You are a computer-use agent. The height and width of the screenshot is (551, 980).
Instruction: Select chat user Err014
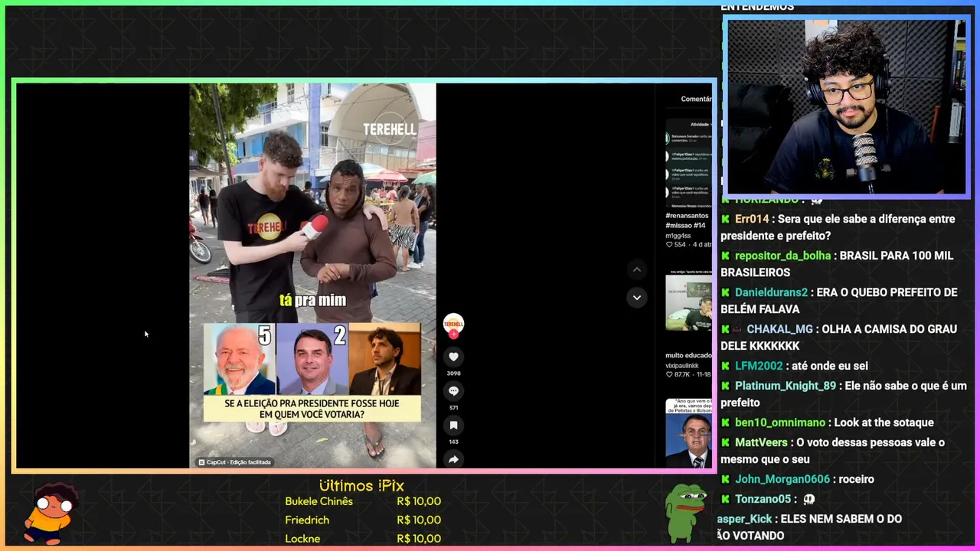[752, 219]
